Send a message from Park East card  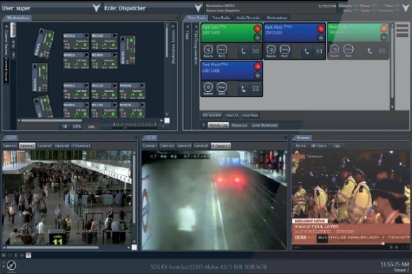point(255,51)
